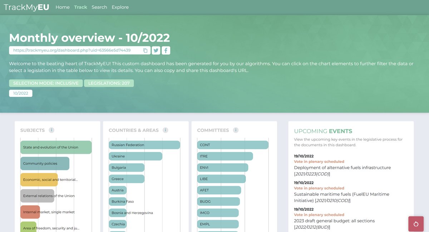The width and height of the screenshot is (429, 232).
Task: Filter by Greece bar
Action: pos(127,179)
